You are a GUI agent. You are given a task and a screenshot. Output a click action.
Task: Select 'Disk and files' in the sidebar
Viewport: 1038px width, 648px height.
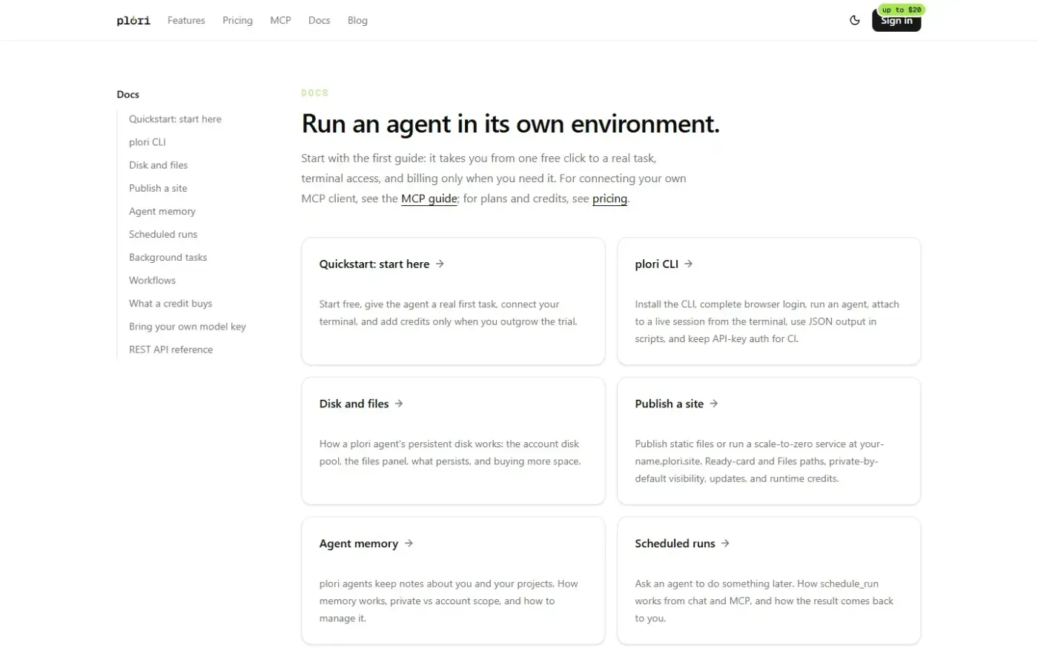click(x=158, y=165)
